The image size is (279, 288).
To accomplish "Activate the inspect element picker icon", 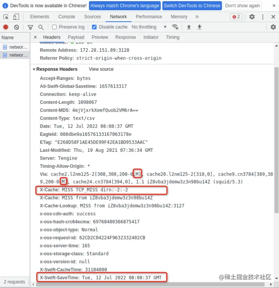I will point(6,17).
